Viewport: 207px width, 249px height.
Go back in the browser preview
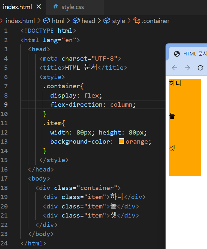[x=174, y=68]
